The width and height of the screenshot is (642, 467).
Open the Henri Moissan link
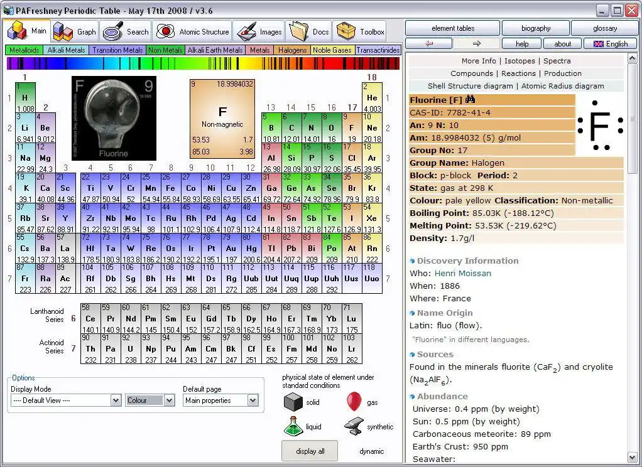pos(463,274)
